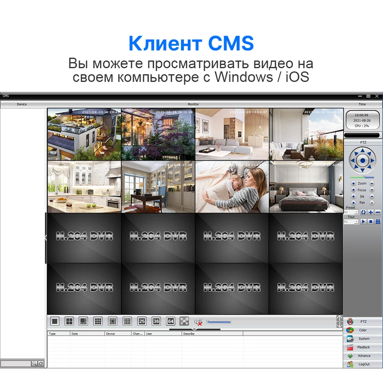
Task: Move PTZ camera right
Action: [x=372, y=161]
